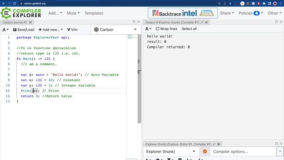The height and width of the screenshot is (160, 284).
Task: Open the Carbon language selector
Action: click(x=115, y=30)
